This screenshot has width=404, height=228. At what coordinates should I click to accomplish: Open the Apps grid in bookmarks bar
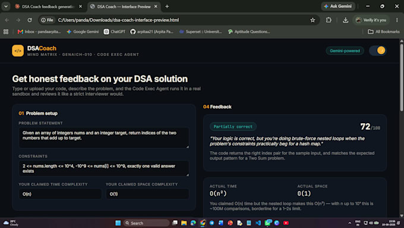(6, 32)
